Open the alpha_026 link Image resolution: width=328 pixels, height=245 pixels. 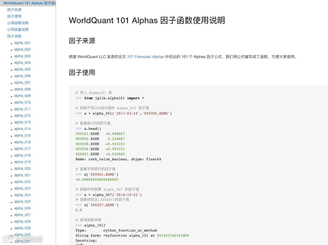pos(22,208)
